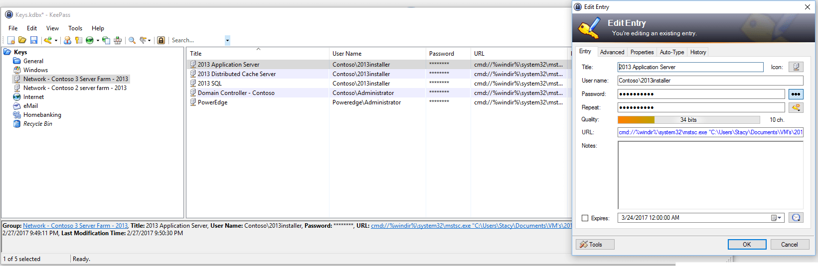This screenshot has height=266, width=818.
Task: Click the User name field
Action: pyautogui.click(x=710, y=81)
